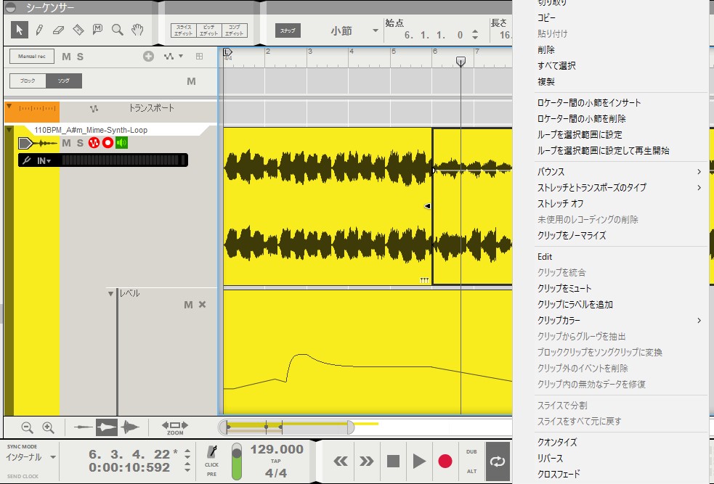Screen dimensions: 714x484
Task: Select the largest waveform zoom icon
Action: coord(130,427)
